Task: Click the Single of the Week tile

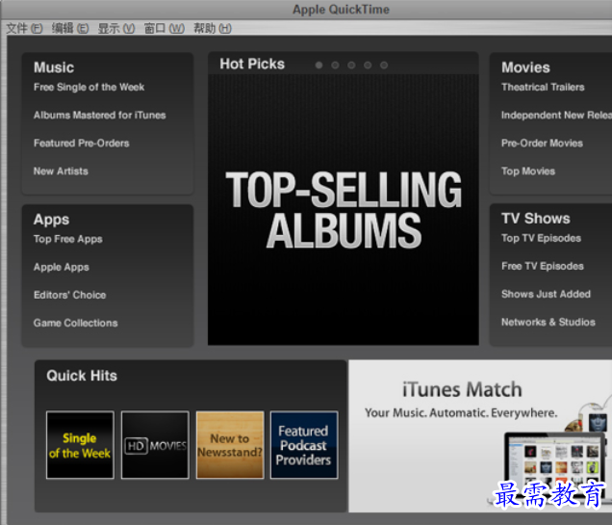Action: 80,445
